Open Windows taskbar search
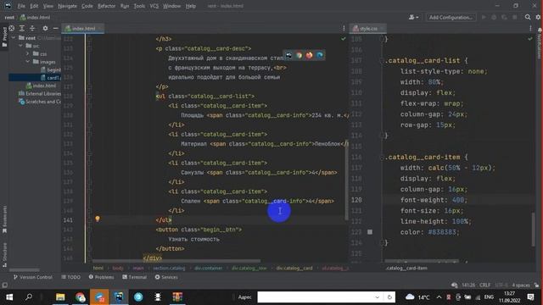The height and width of the screenshot is (305, 543). (29, 297)
